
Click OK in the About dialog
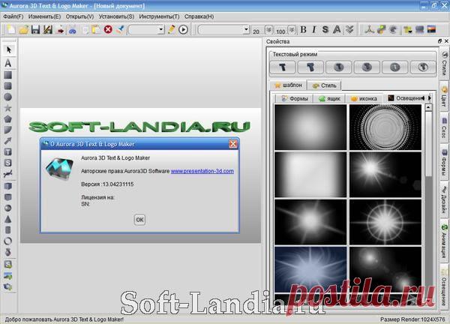pos(139,219)
